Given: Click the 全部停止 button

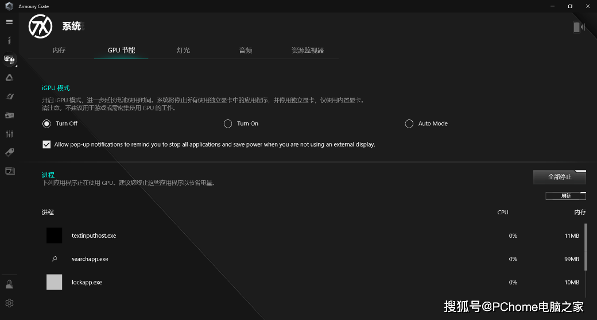Looking at the screenshot, I should 560,177.
